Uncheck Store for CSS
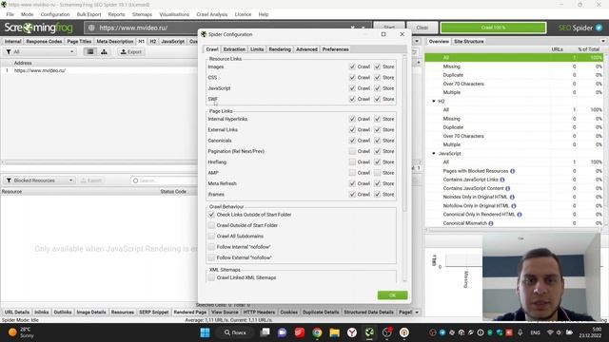 pyautogui.click(x=377, y=78)
